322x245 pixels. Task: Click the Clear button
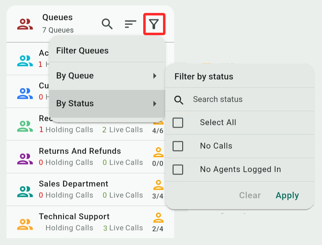point(250,195)
